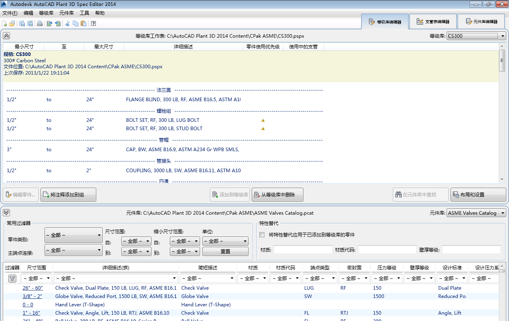This screenshot has height=321, width=509.
Task: Collapse the catalog panel with double chevron
Action: pos(6,213)
